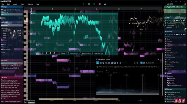Adjust the Voice Mid EQ slider
Viewport: 187px width, 104px height.
point(13,35)
